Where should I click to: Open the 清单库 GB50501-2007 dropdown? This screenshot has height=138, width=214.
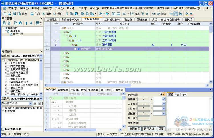click(x=41, y=56)
